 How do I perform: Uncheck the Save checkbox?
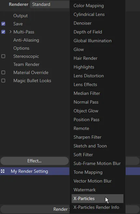[3, 24]
